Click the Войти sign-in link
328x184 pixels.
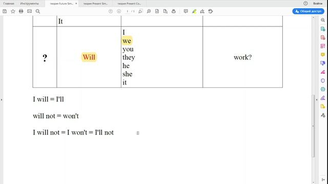coord(318,4)
